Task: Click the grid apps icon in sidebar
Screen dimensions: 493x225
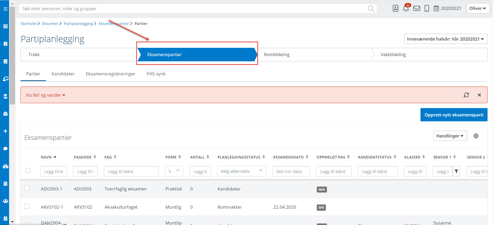Action: pos(5,27)
